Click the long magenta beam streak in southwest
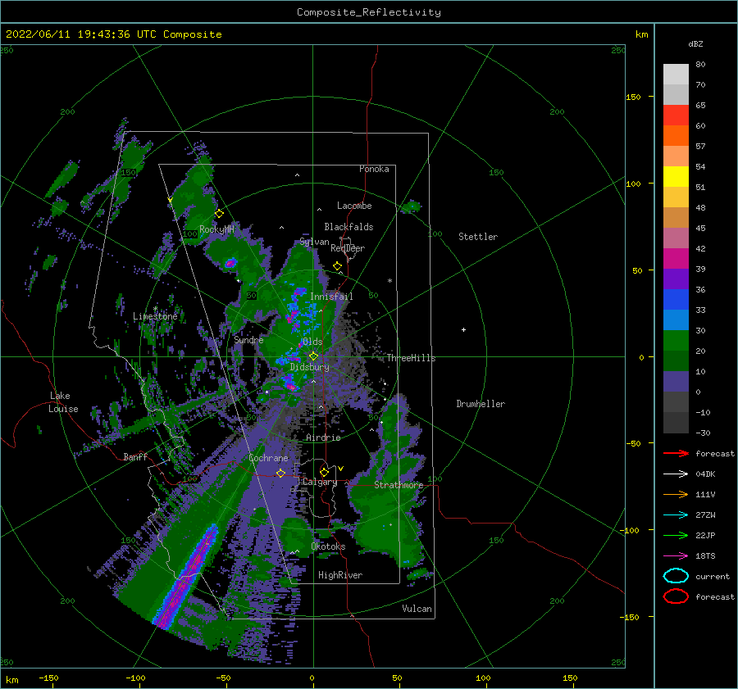Image resolution: width=738 pixels, height=689 pixels. tap(186, 576)
